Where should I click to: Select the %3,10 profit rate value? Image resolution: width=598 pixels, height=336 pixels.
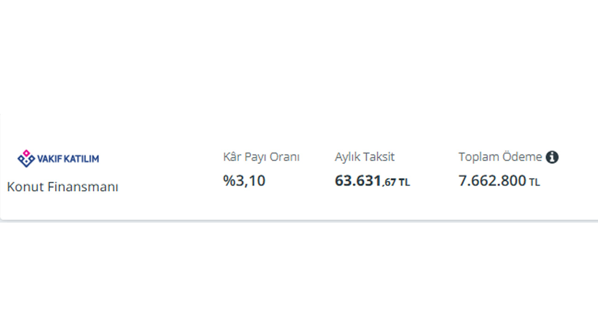(x=244, y=181)
